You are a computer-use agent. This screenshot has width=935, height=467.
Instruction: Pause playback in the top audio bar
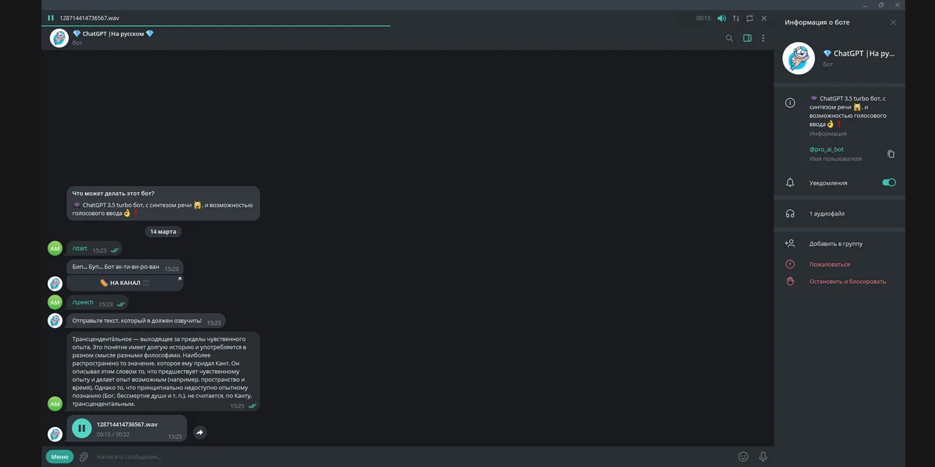tap(51, 18)
